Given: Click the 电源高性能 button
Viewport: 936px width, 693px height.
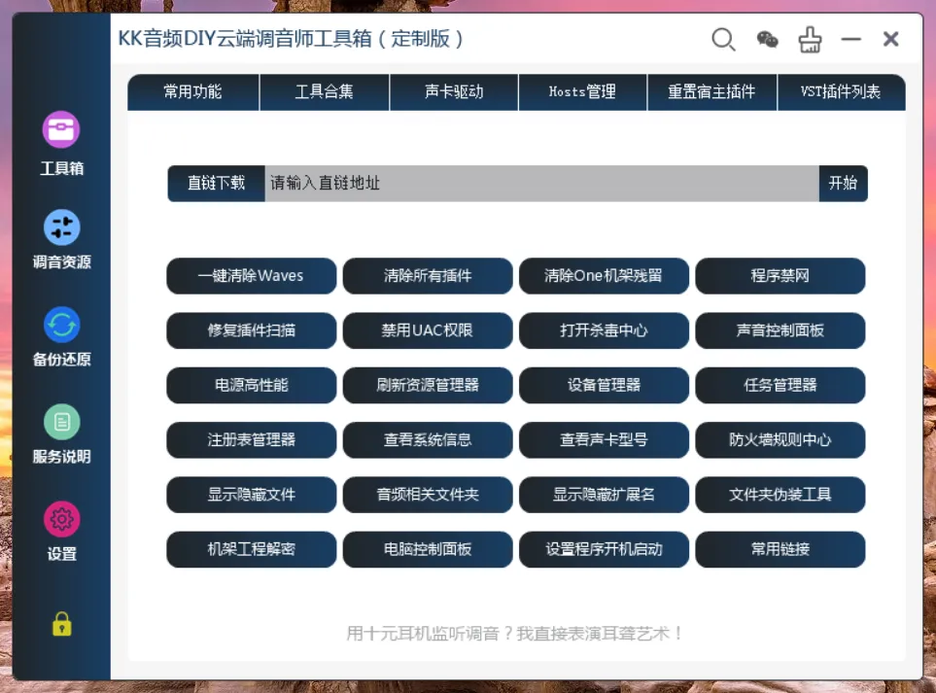Looking at the screenshot, I should (x=252, y=385).
